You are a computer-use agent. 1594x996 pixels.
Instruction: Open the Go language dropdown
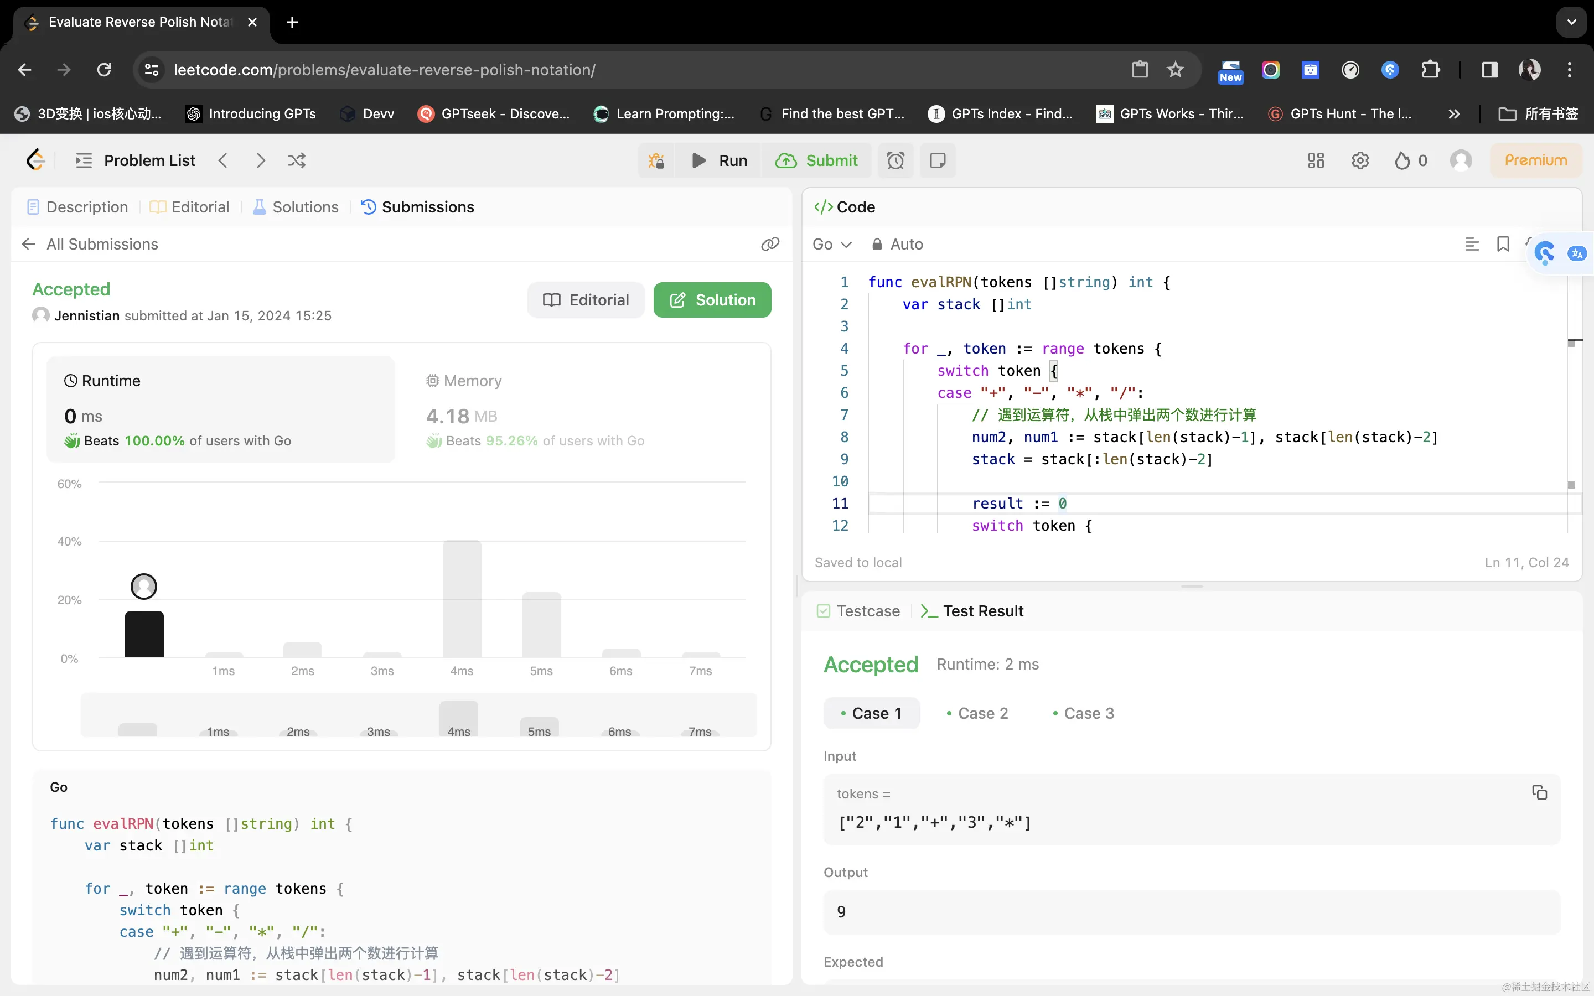pos(831,245)
